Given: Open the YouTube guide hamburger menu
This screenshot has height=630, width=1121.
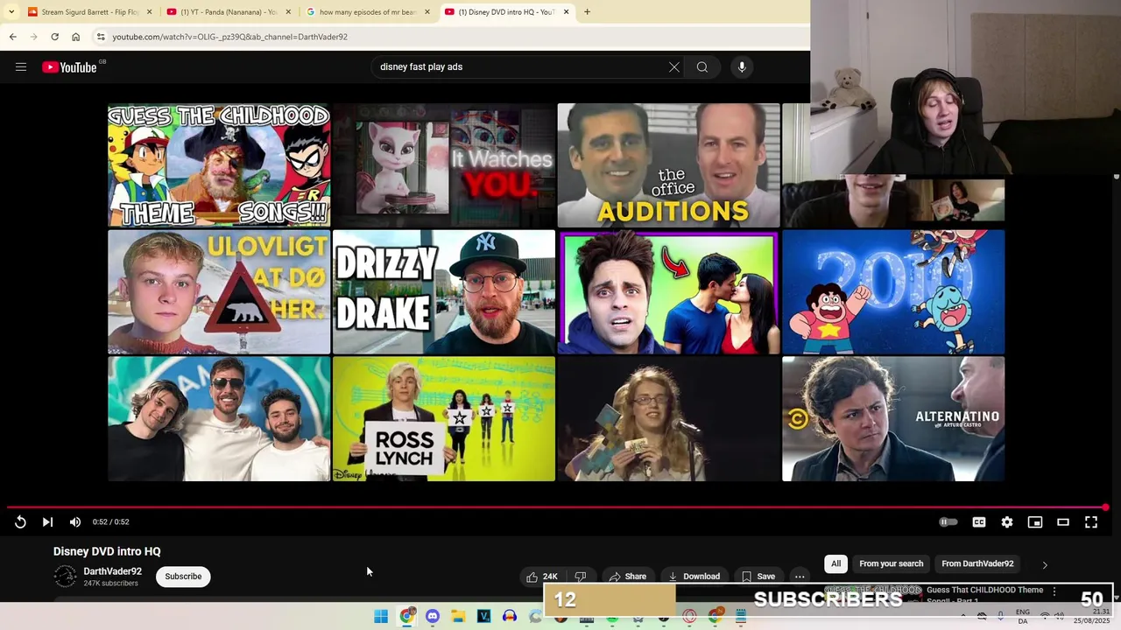Looking at the screenshot, I should (21, 67).
